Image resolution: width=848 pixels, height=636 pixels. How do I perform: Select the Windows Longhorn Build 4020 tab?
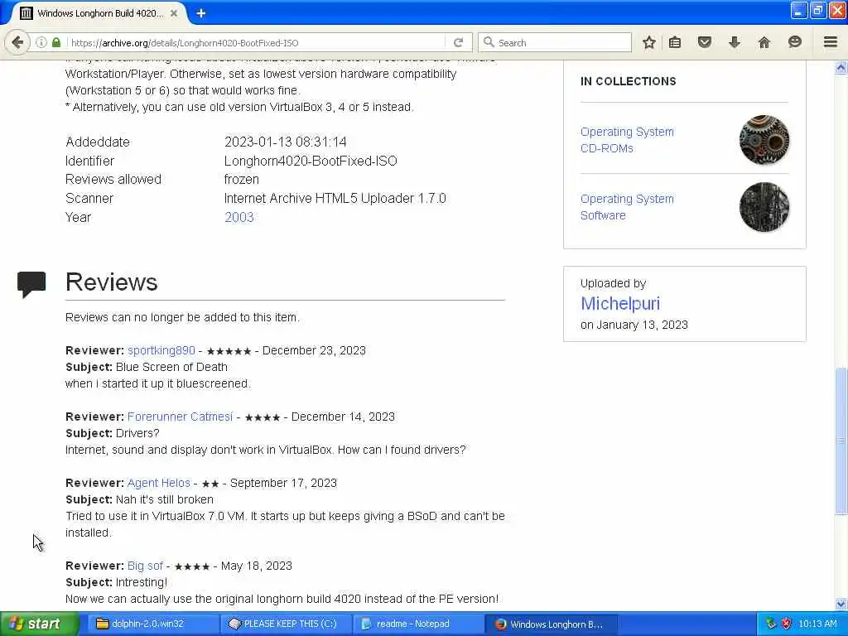coord(100,13)
